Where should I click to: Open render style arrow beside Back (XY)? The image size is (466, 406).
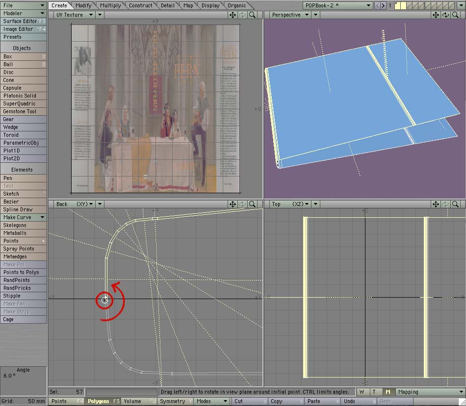pyautogui.click(x=100, y=204)
